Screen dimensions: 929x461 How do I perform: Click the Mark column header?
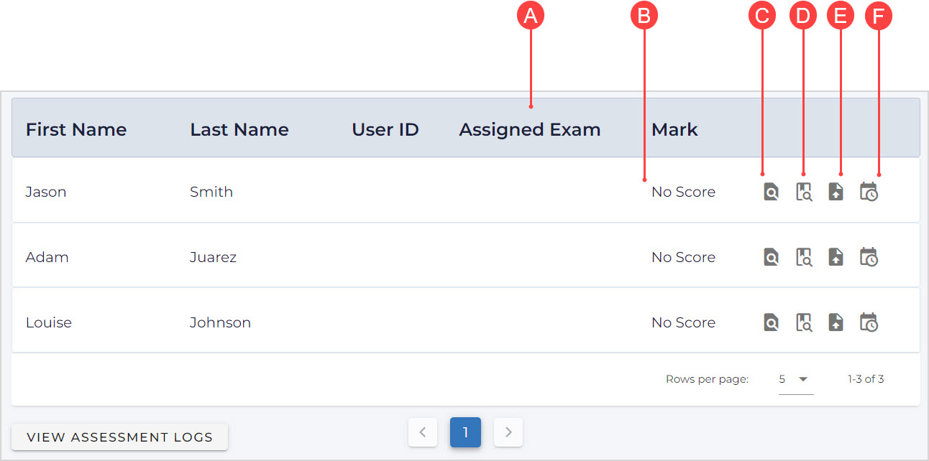point(674,130)
